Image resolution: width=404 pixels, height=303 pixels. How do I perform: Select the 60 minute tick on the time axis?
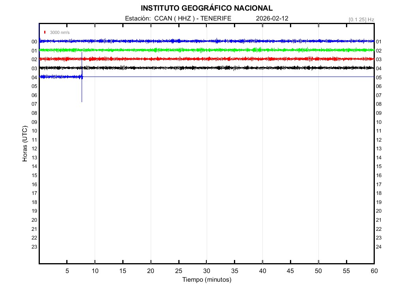(x=374, y=271)
